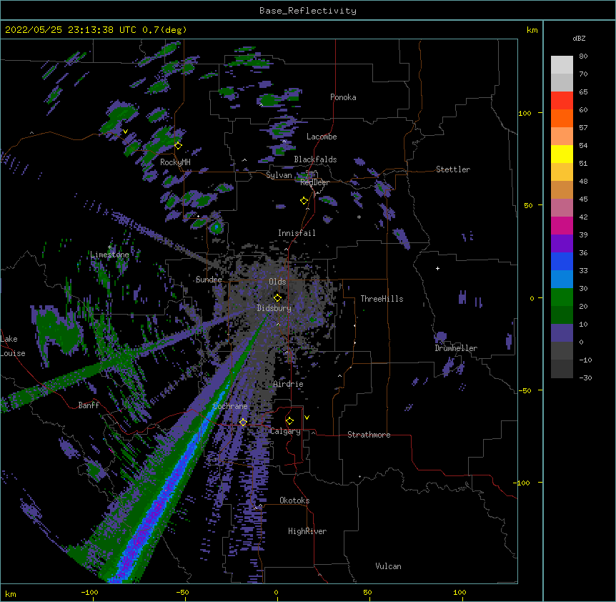Image resolution: width=616 pixels, height=602 pixels.
Task: Select the Banff town label
Action: 89,405
